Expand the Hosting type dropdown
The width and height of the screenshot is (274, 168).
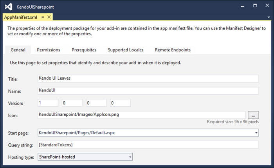pos(130,157)
